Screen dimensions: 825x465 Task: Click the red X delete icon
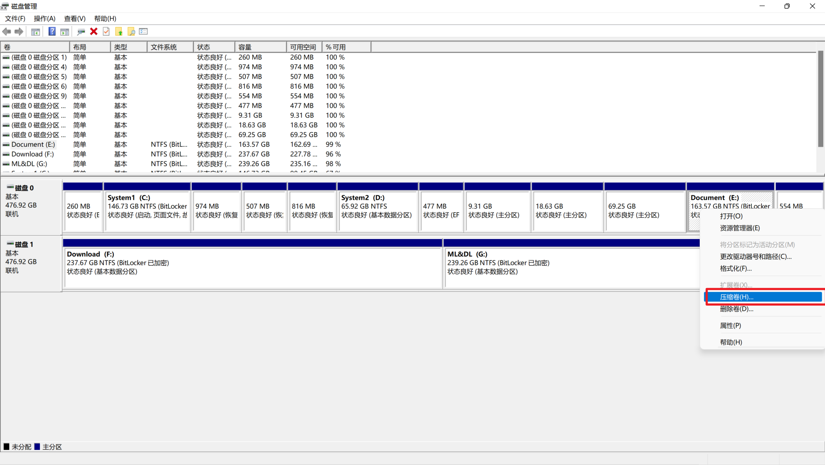93,31
